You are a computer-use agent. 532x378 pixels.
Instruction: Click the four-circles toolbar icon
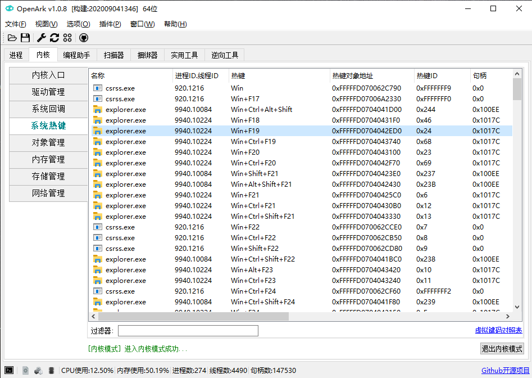(67, 38)
